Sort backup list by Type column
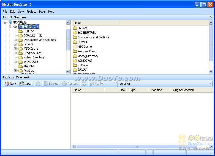Viewport: 215px width, 156px height. coord(137,90)
